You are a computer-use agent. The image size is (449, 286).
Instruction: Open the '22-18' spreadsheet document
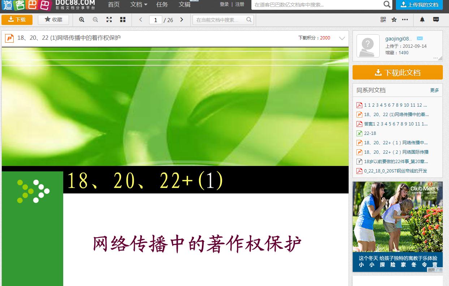(x=370, y=133)
